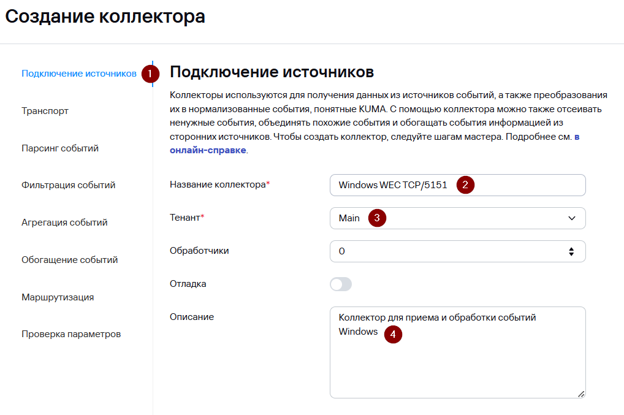The height and width of the screenshot is (415, 624).
Task: Open the Транспорт step
Action: (45, 111)
